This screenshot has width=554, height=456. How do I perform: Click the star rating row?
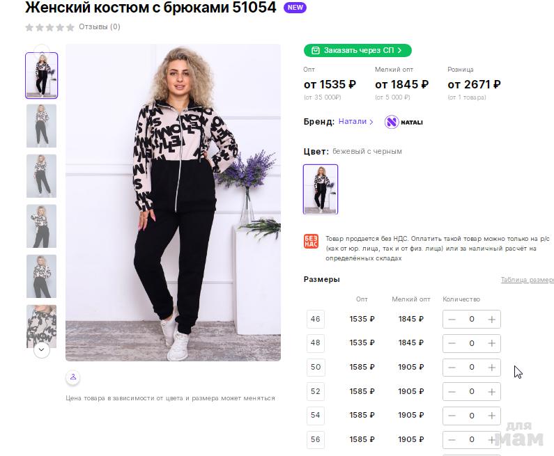[x=49, y=27]
